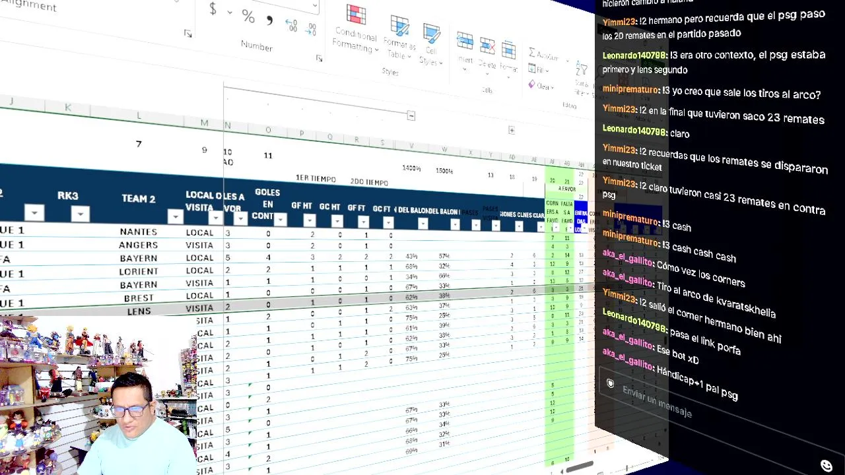Expand the column group with plus button
845x475 pixels.
(512, 130)
